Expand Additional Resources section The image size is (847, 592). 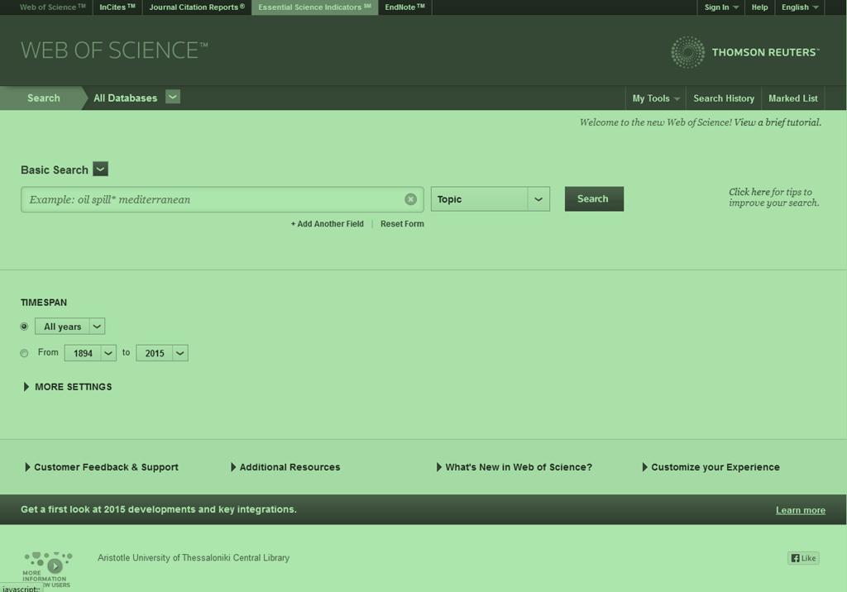click(285, 467)
